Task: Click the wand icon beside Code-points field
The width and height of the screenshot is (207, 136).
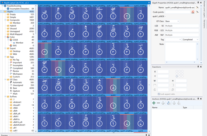Action: 197,12
